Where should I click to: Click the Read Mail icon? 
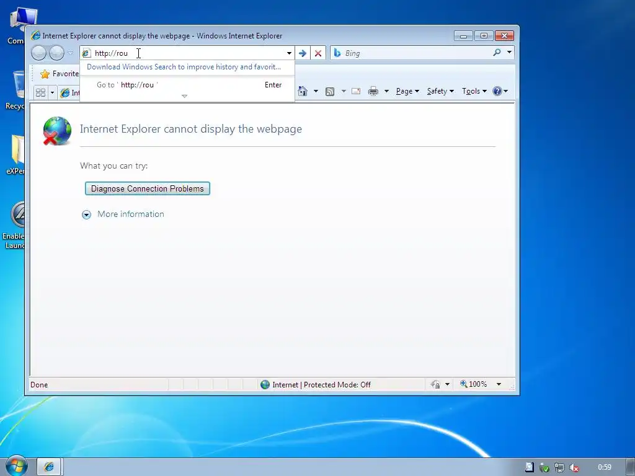click(x=356, y=91)
